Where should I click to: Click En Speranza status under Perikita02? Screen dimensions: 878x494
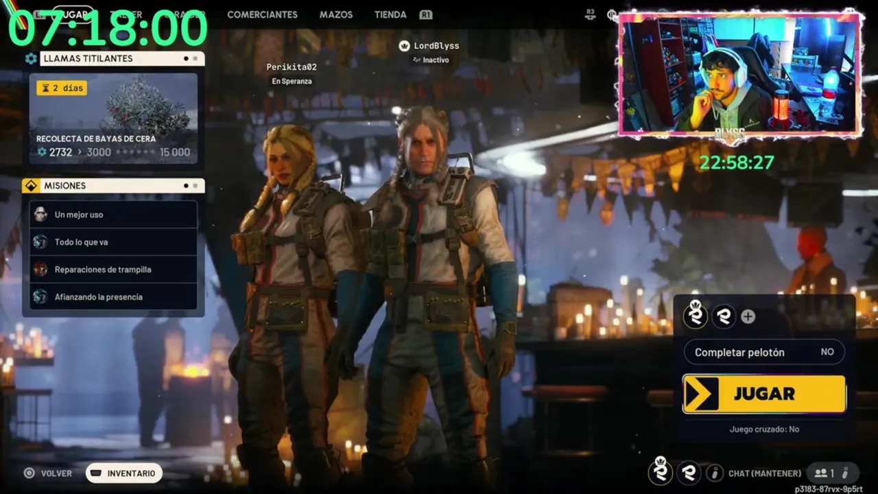pos(292,81)
